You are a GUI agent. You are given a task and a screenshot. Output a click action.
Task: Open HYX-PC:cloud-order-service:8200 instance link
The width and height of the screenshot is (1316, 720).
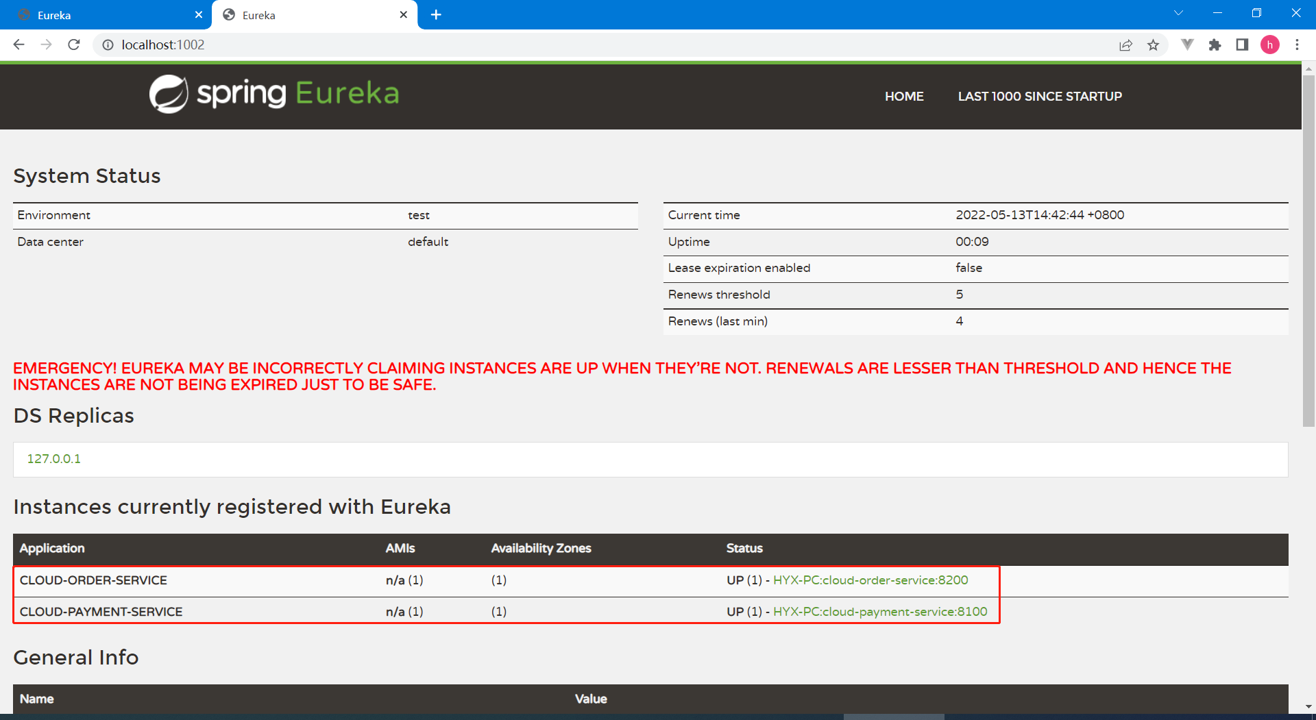pos(870,580)
